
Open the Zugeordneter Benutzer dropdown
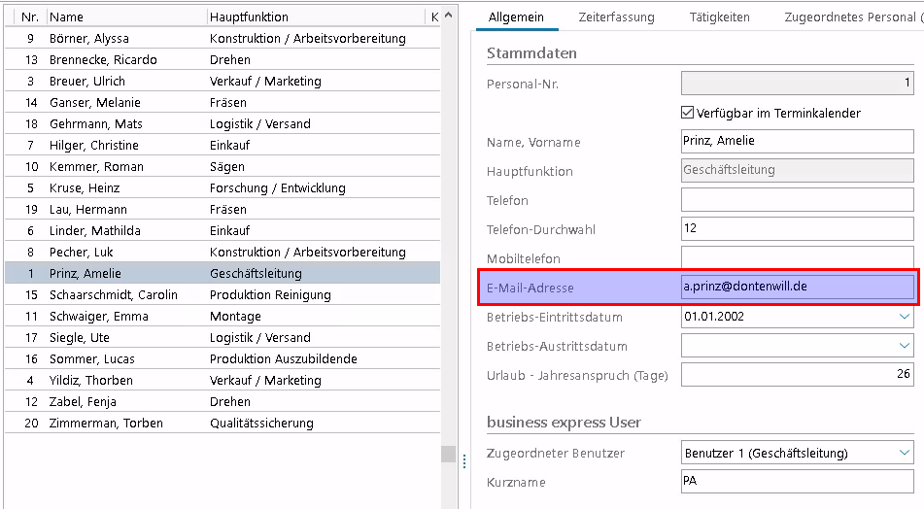[x=905, y=453]
